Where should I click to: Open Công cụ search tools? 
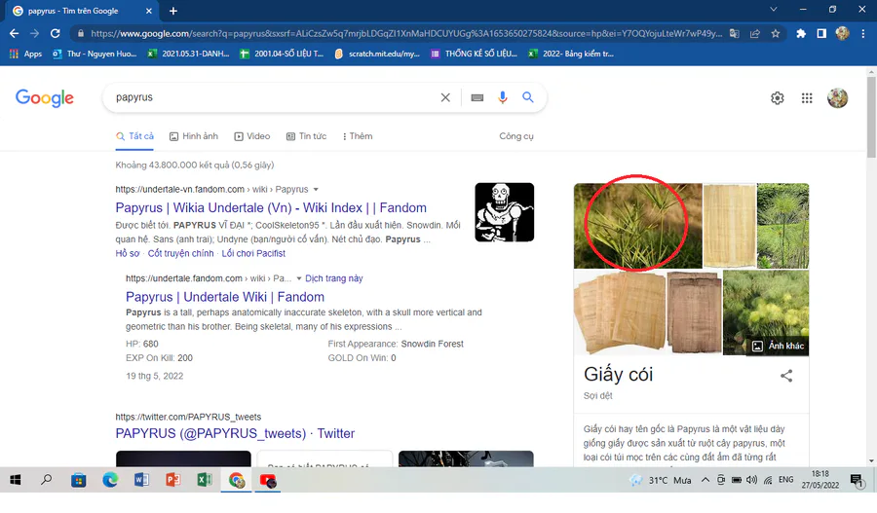[x=516, y=136]
